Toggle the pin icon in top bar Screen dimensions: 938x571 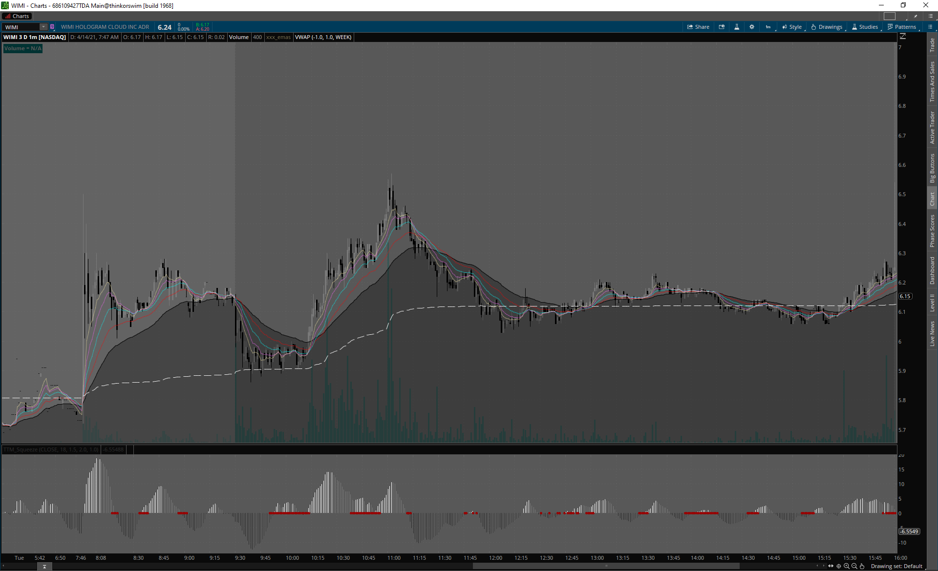916,16
